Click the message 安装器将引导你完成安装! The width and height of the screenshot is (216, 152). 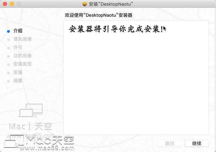pyautogui.click(x=116, y=29)
